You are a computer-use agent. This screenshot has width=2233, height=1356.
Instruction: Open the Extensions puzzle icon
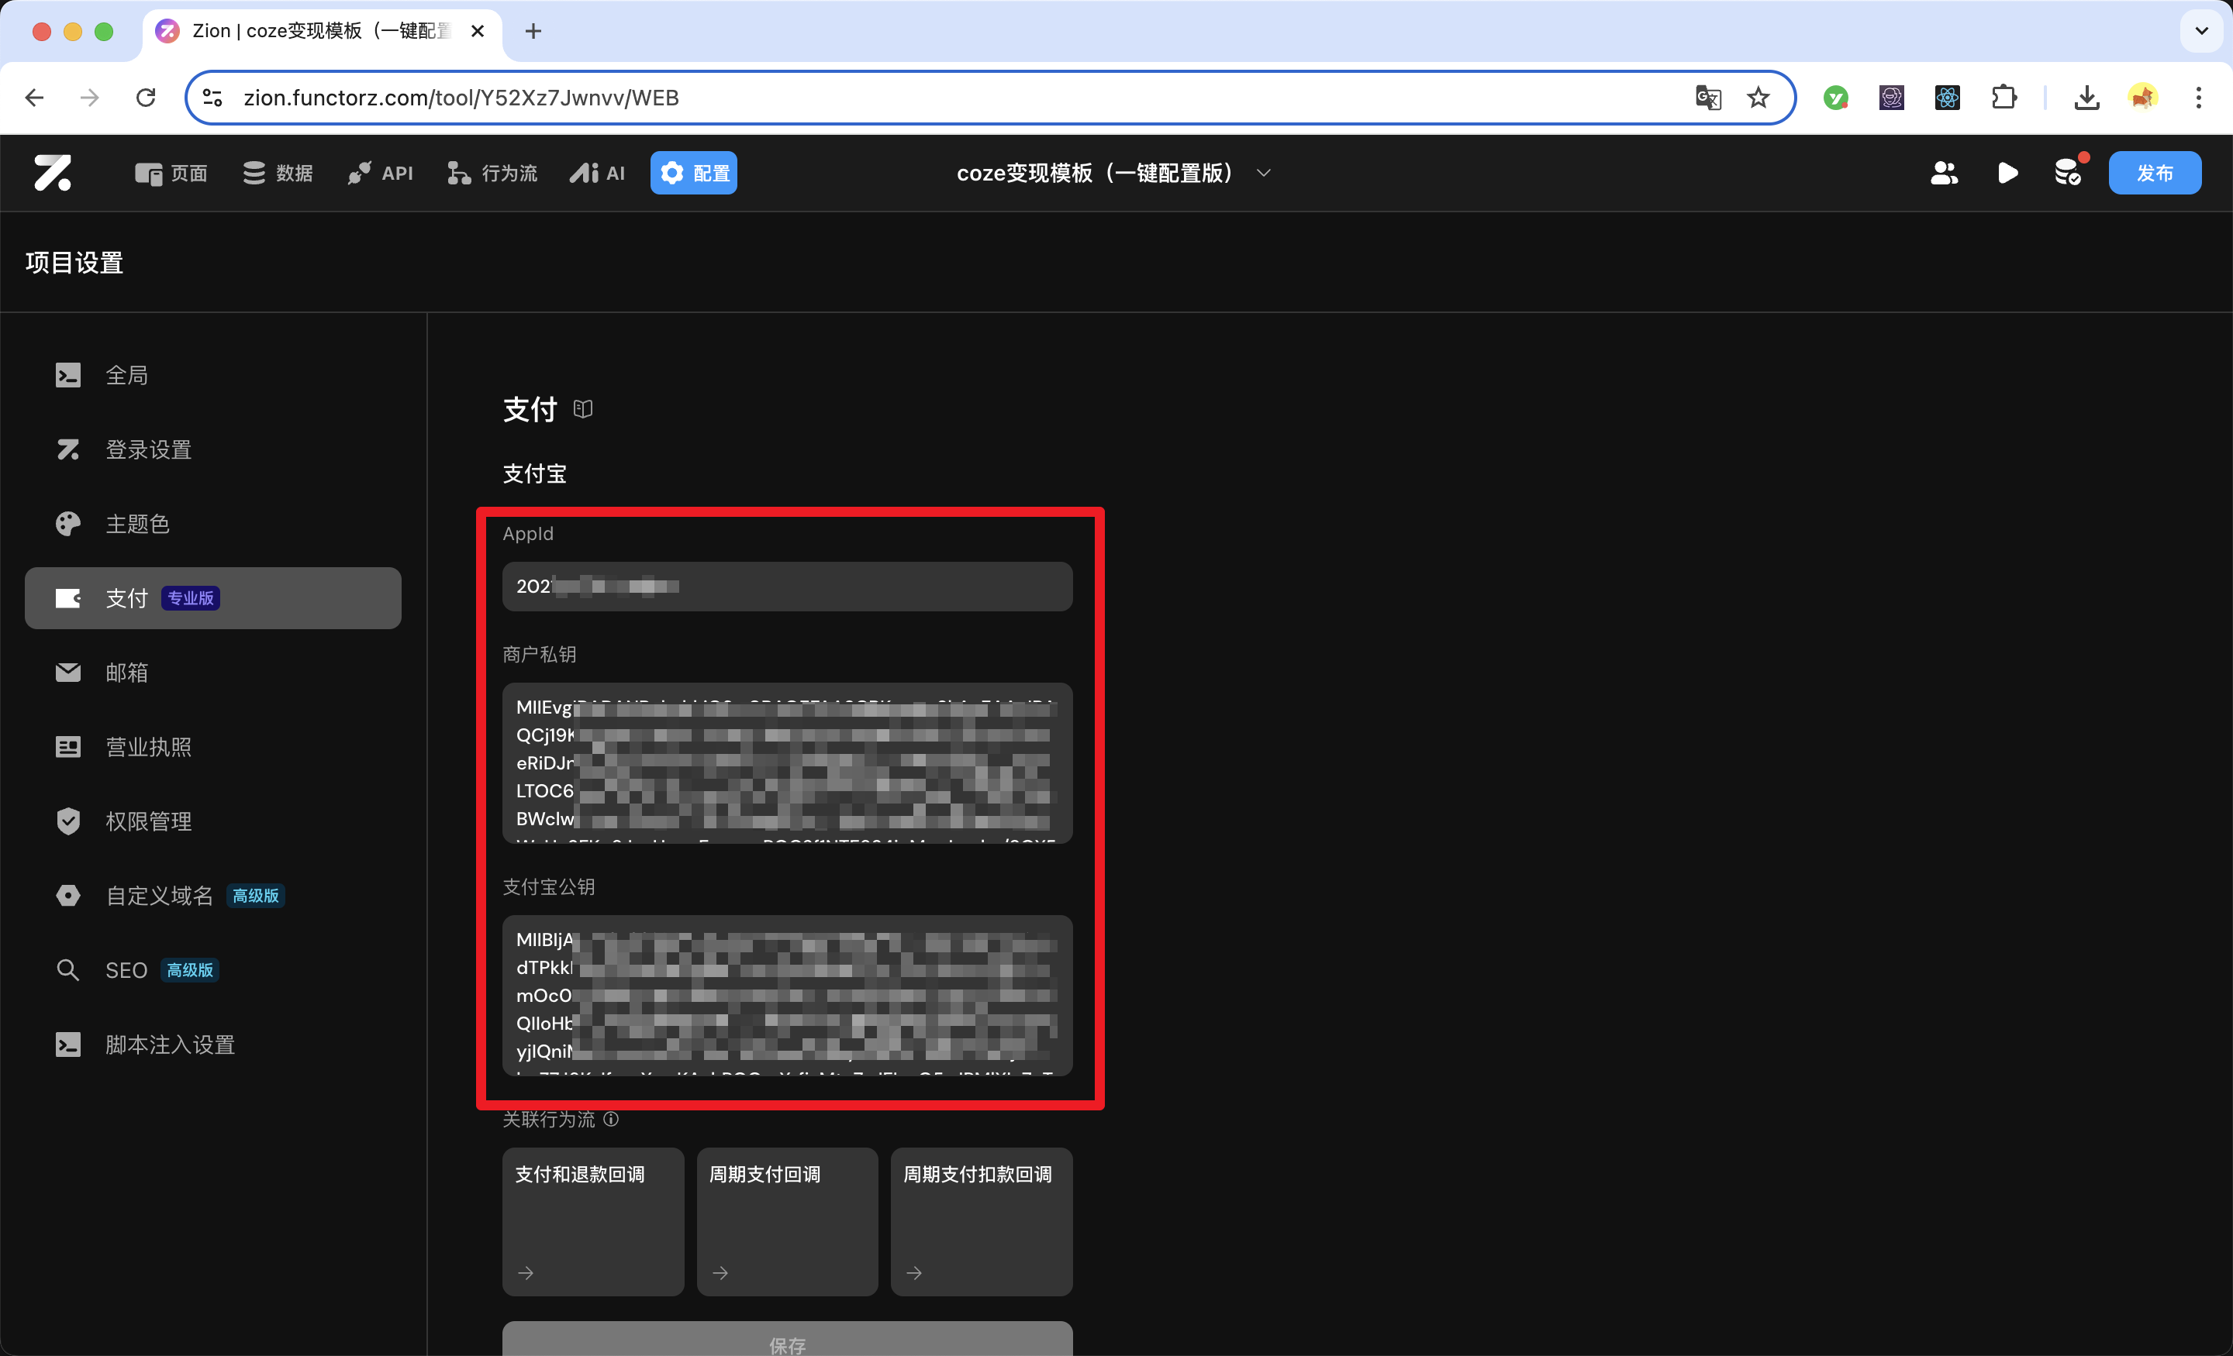click(x=2003, y=98)
